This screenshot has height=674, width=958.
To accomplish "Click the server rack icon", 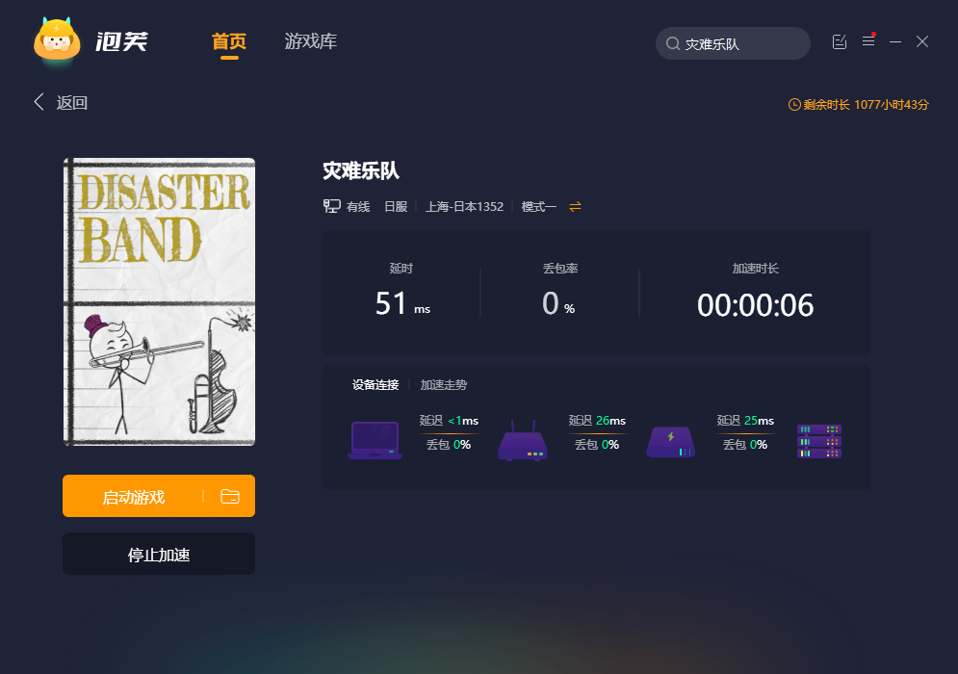I will pyautogui.click(x=819, y=441).
